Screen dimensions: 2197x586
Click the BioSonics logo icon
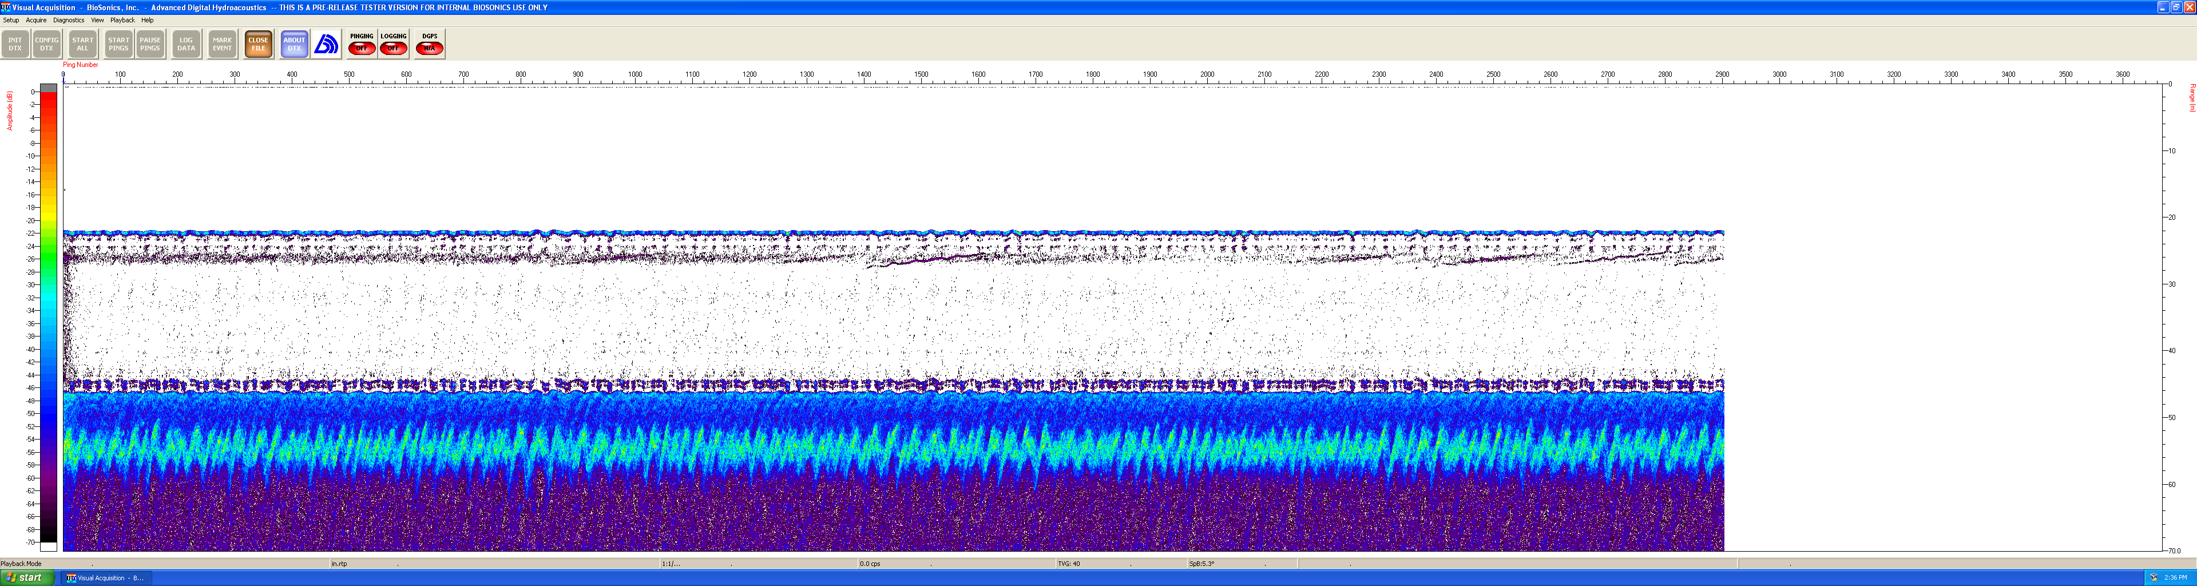click(x=327, y=43)
